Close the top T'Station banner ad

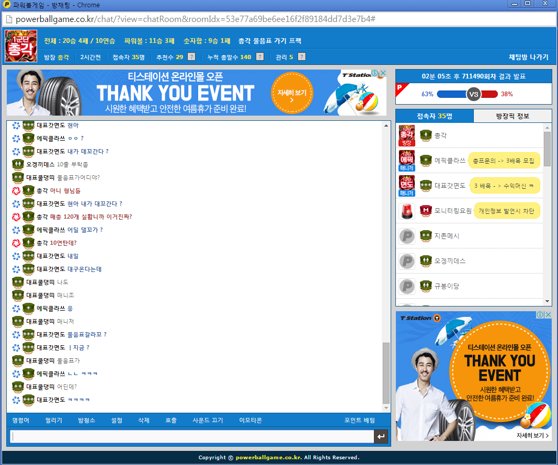(383, 73)
